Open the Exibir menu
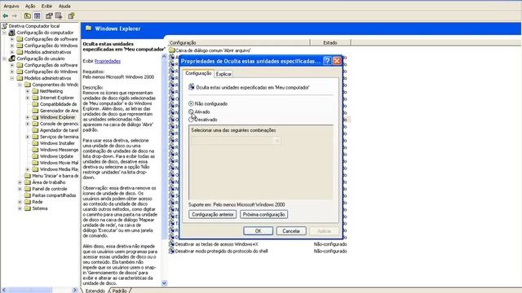 coord(46,6)
